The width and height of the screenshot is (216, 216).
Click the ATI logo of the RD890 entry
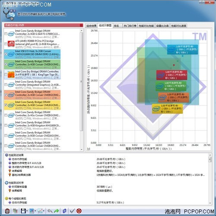click(11, 44)
